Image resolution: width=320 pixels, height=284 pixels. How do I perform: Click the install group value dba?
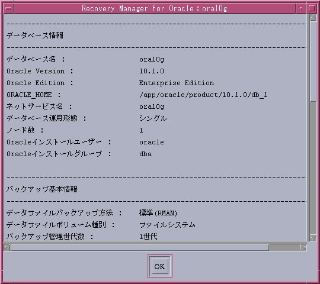[146, 154]
